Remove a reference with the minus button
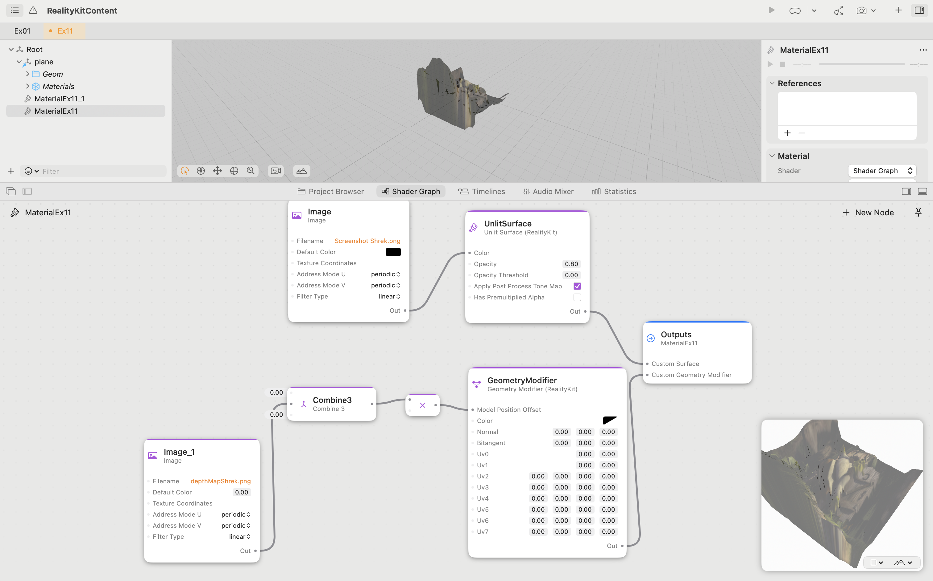 coord(802,133)
